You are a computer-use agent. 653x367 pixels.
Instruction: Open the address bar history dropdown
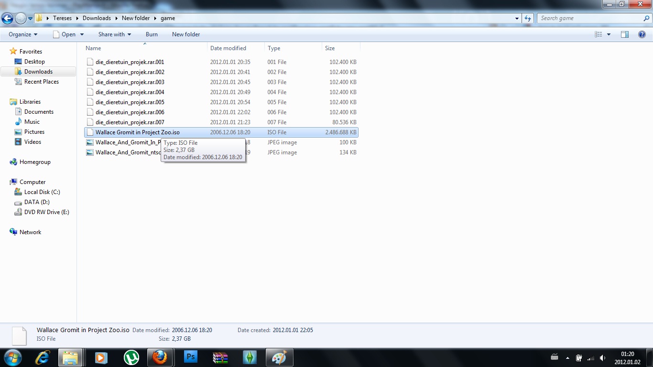click(517, 19)
